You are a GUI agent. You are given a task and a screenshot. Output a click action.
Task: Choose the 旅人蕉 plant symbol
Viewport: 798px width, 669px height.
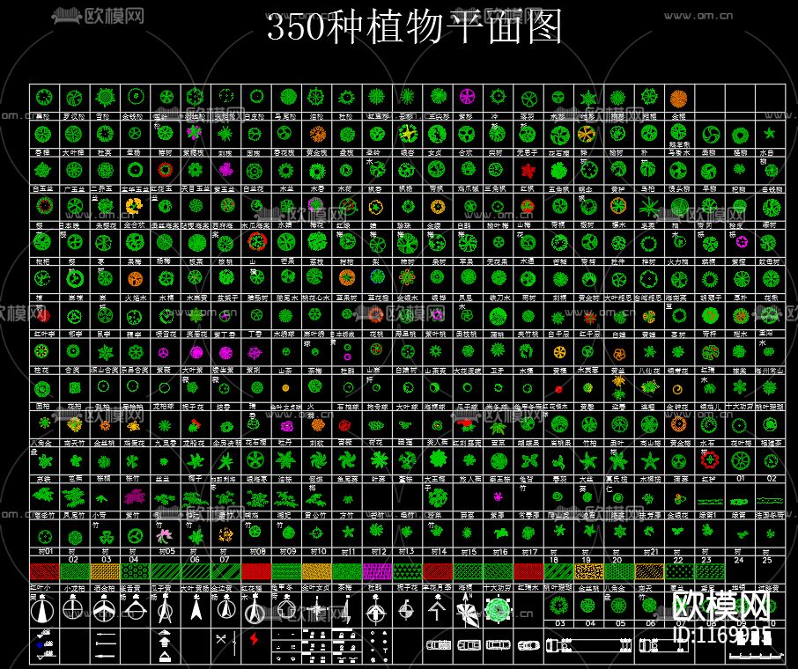coord(468,460)
